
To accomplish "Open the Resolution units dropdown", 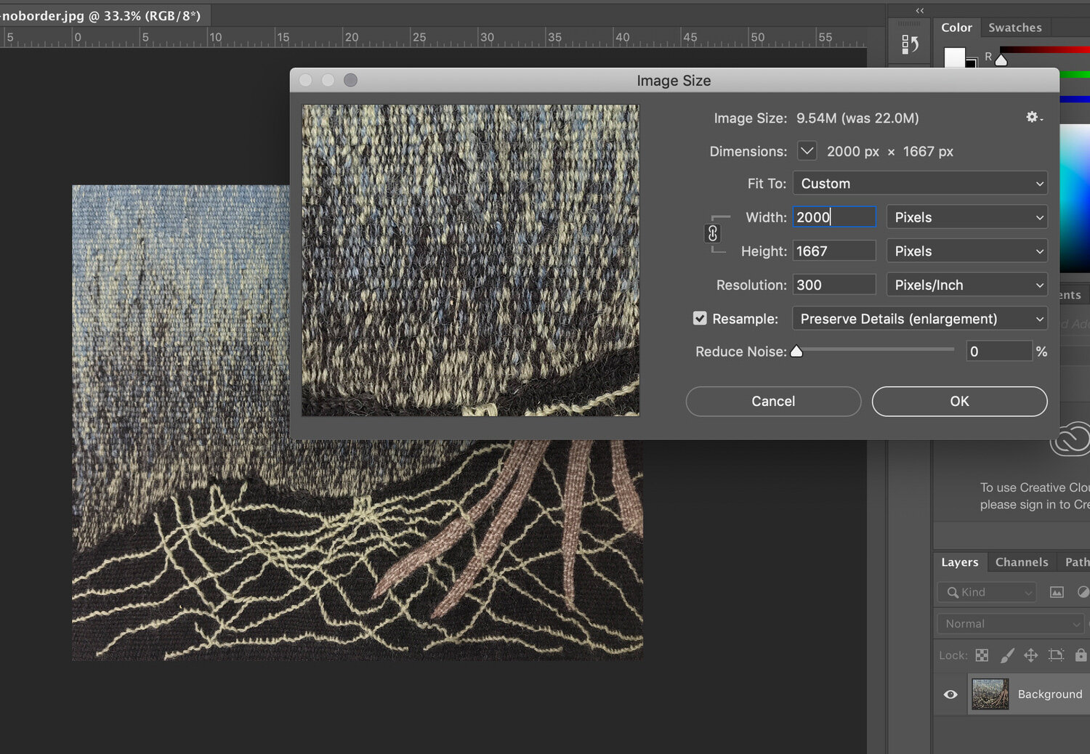I will pyautogui.click(x=966, y=284).
